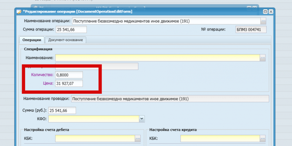Switch to the Операции tab
The width and height of the screenshot is (292, 146).
[32, 40]
